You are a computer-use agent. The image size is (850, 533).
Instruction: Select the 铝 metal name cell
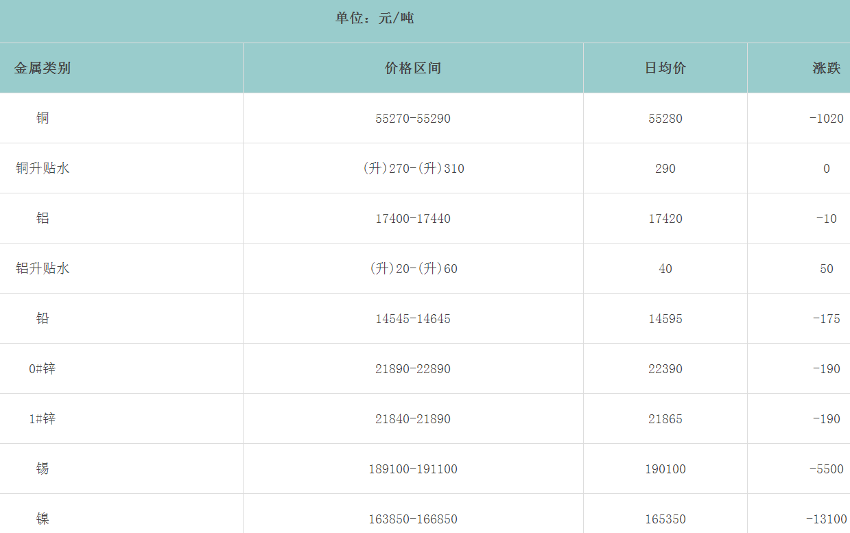click(x=43, y=218)
